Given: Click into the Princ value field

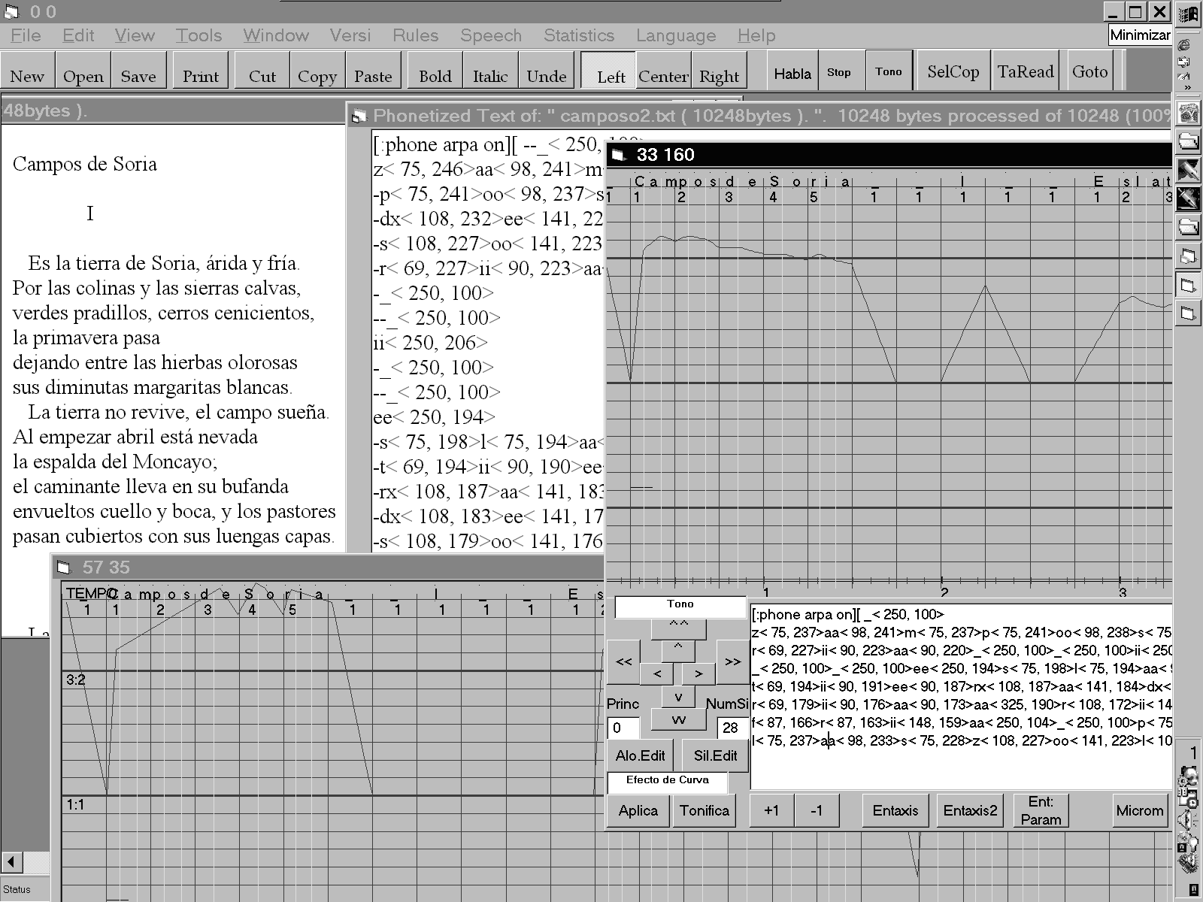Looking at the screenshot, I should click(623, 728).
